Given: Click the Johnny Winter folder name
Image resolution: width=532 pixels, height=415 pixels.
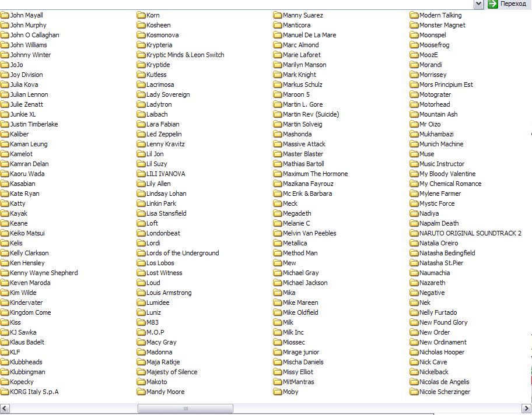Looking at the screenshot, I should [x=30, y=55].
